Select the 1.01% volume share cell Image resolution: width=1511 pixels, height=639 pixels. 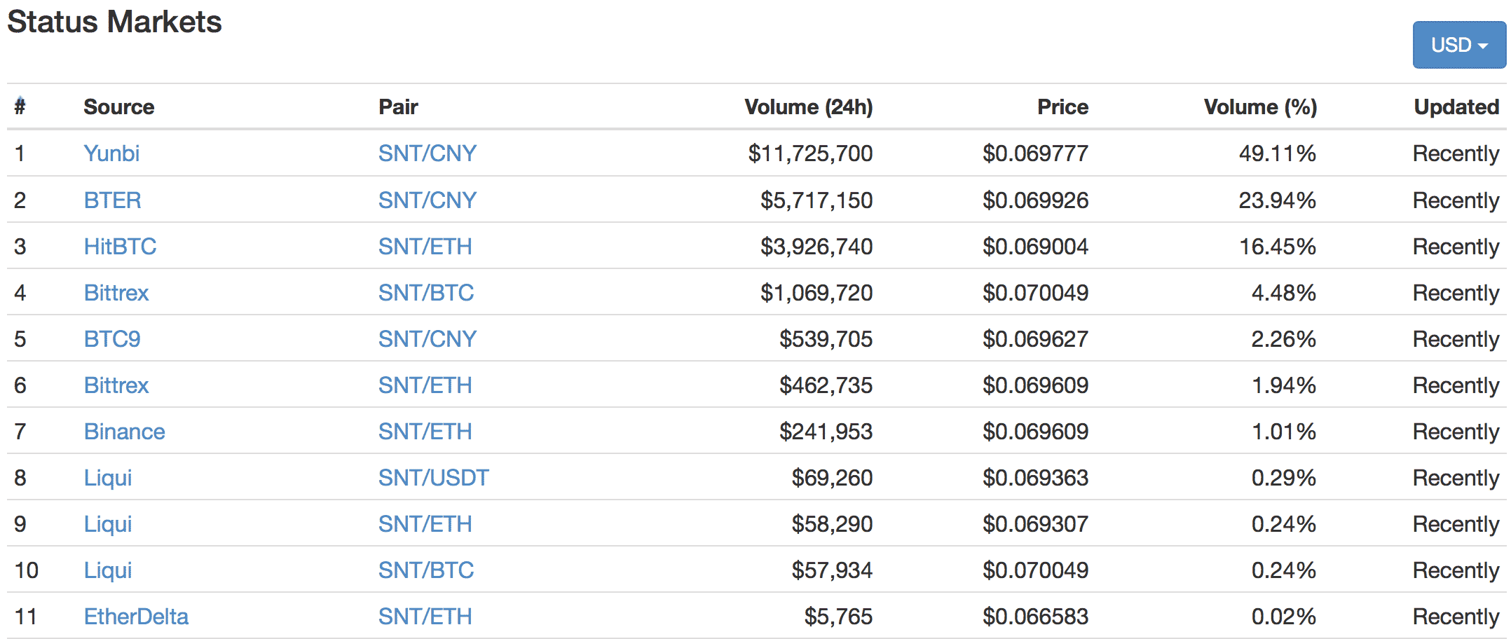(1284, 431)
